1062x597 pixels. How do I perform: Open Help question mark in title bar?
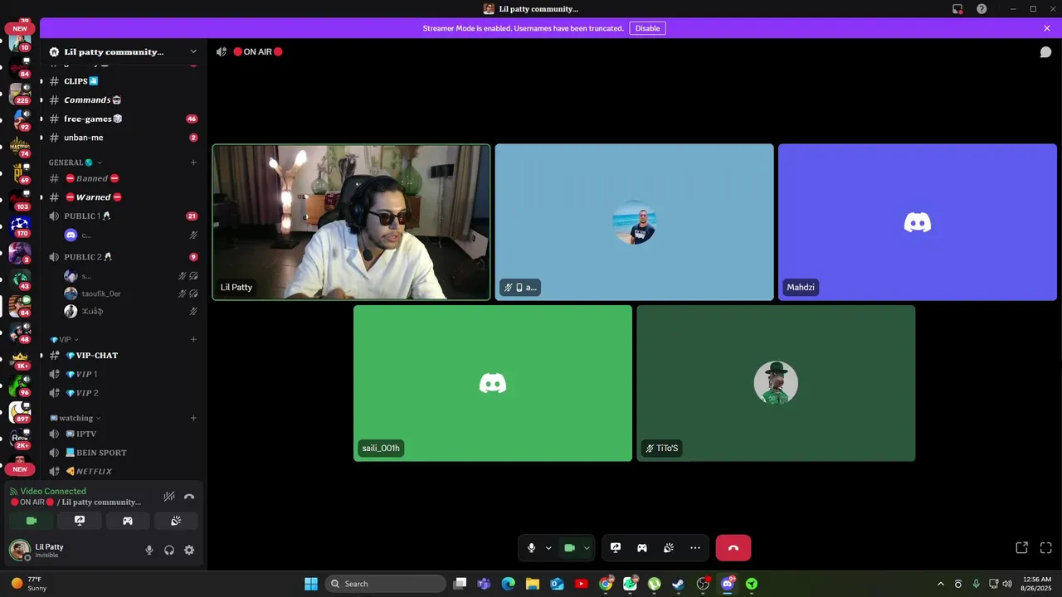tap(982, 9)
